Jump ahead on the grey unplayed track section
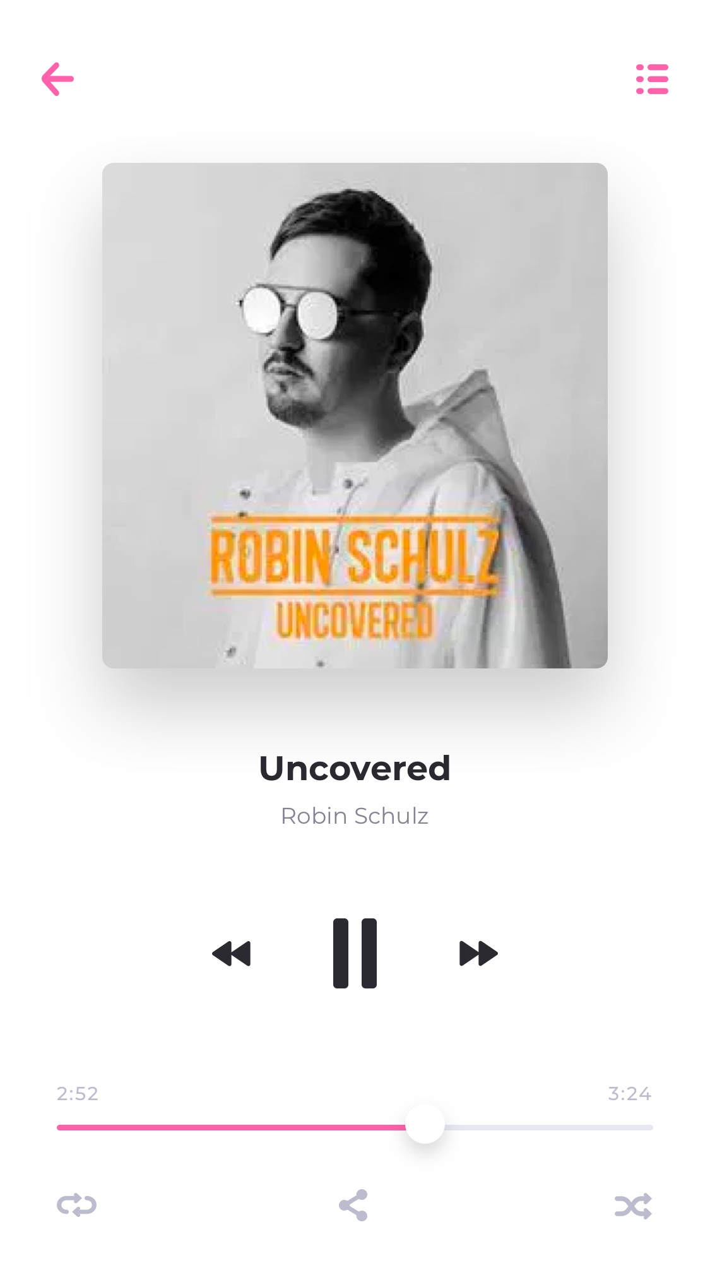This screenshot has height=1263, width=710. (x=548, y=1127)
